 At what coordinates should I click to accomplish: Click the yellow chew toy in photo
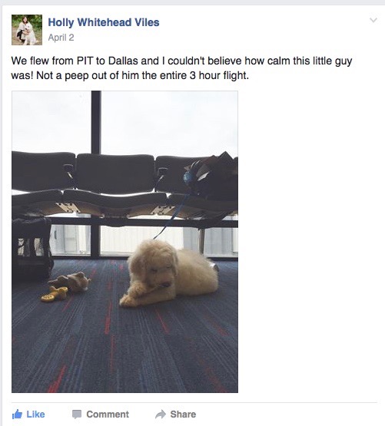coord(55,295)
